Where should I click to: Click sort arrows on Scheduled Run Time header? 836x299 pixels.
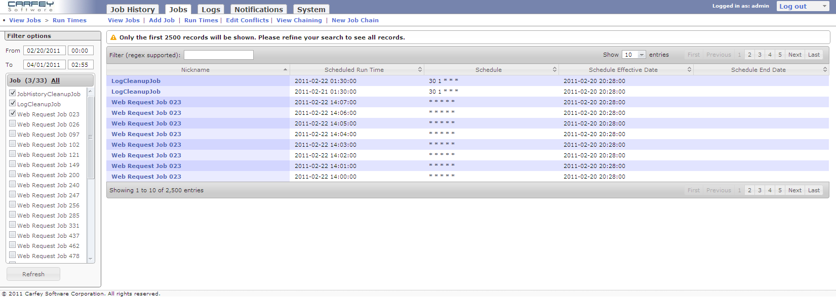click(420, 70)
